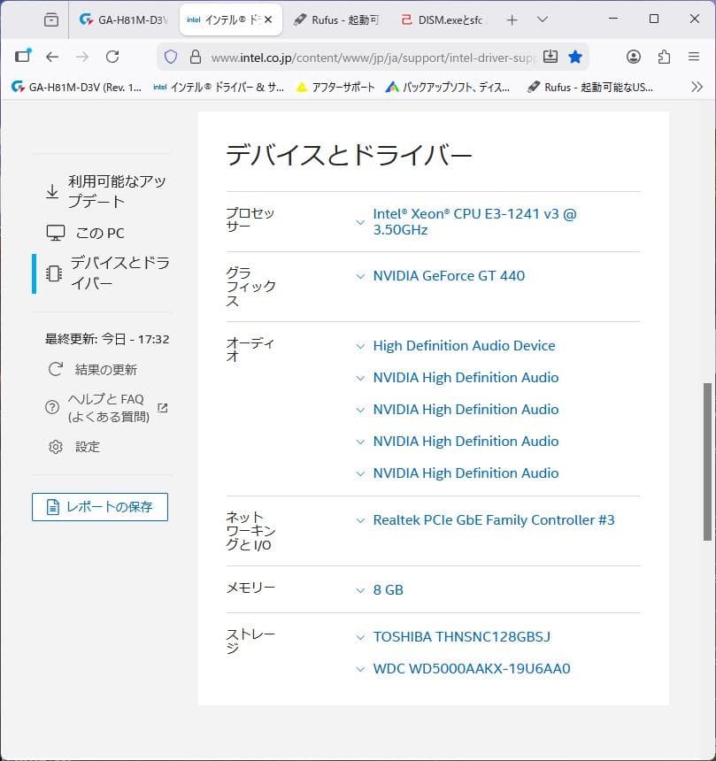List all tabs with dropdown chevron

coord(543,19)
